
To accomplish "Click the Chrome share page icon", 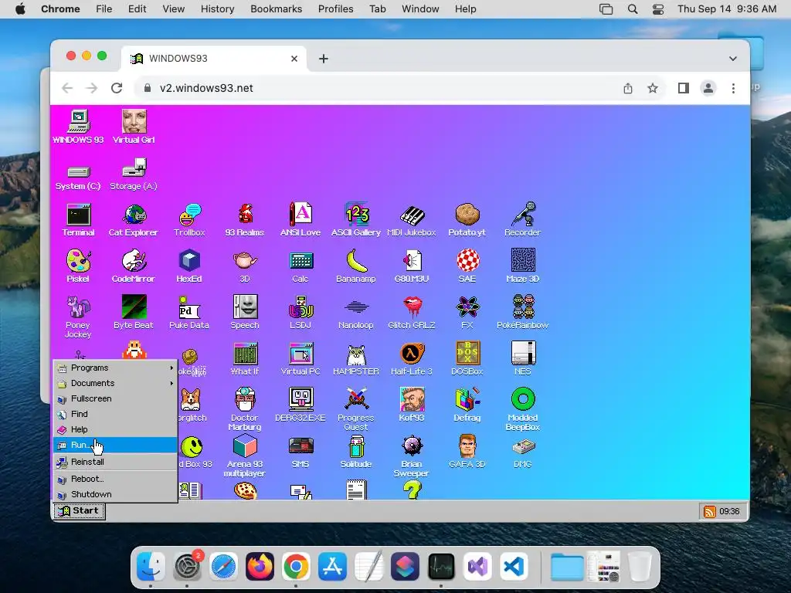I will click(627, 88).
